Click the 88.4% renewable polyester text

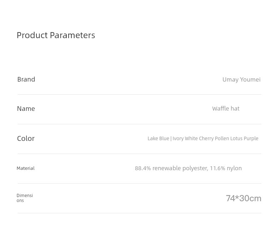[172, 168]
